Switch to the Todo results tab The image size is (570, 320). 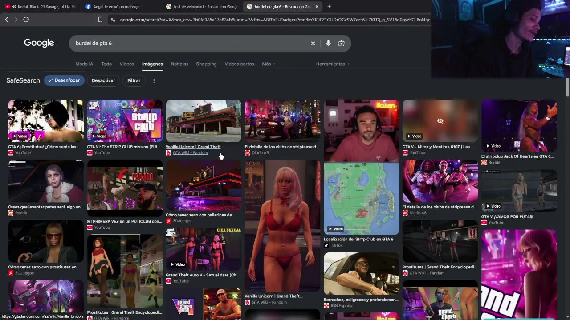coord(106,64)
